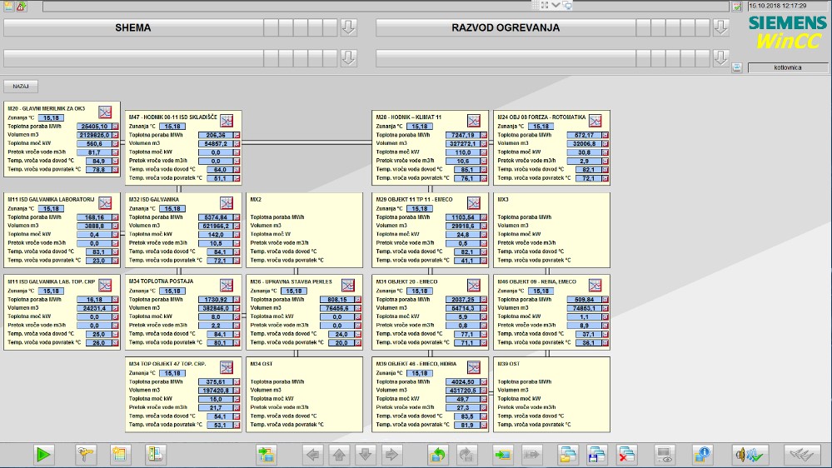This screenshot has height=468, width=832.
Task: Open trend chart icon for M20 Glavni merilnik
Action: coord(105,112)
